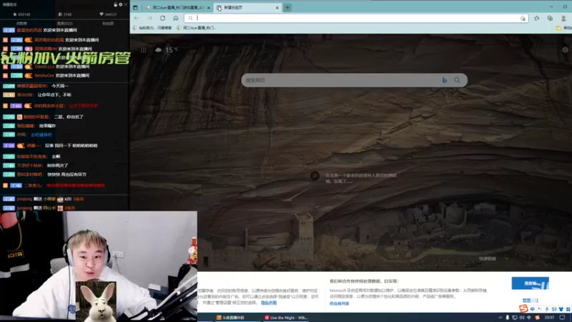
Task: Open the 阿二Ayer直播 bookmark in favorites bar
Action: click(196, 28)
